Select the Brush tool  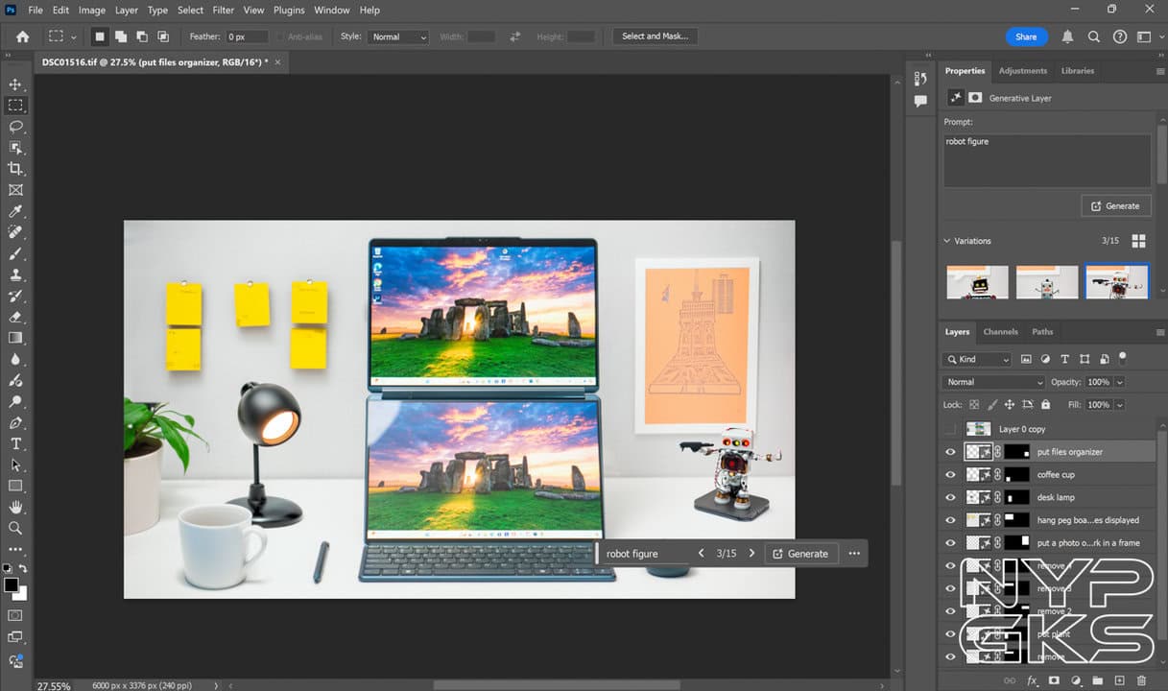click(x=15, y=253)
